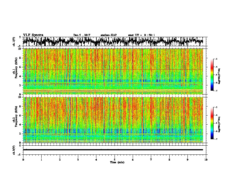Click time-axis tick label "2"

tap(60, 159)
